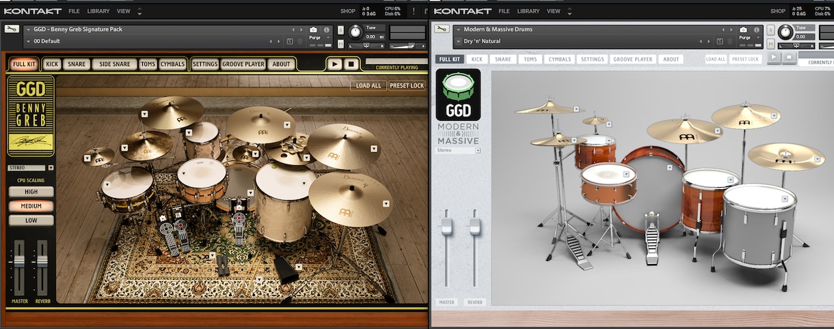Open SHOP in the right Kontakt header
This screenshot has width=834, height=329.
pos(778,11)
